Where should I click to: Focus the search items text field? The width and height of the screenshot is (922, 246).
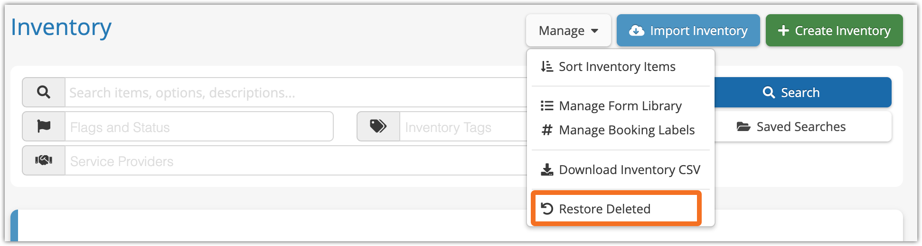coord(294,93)
